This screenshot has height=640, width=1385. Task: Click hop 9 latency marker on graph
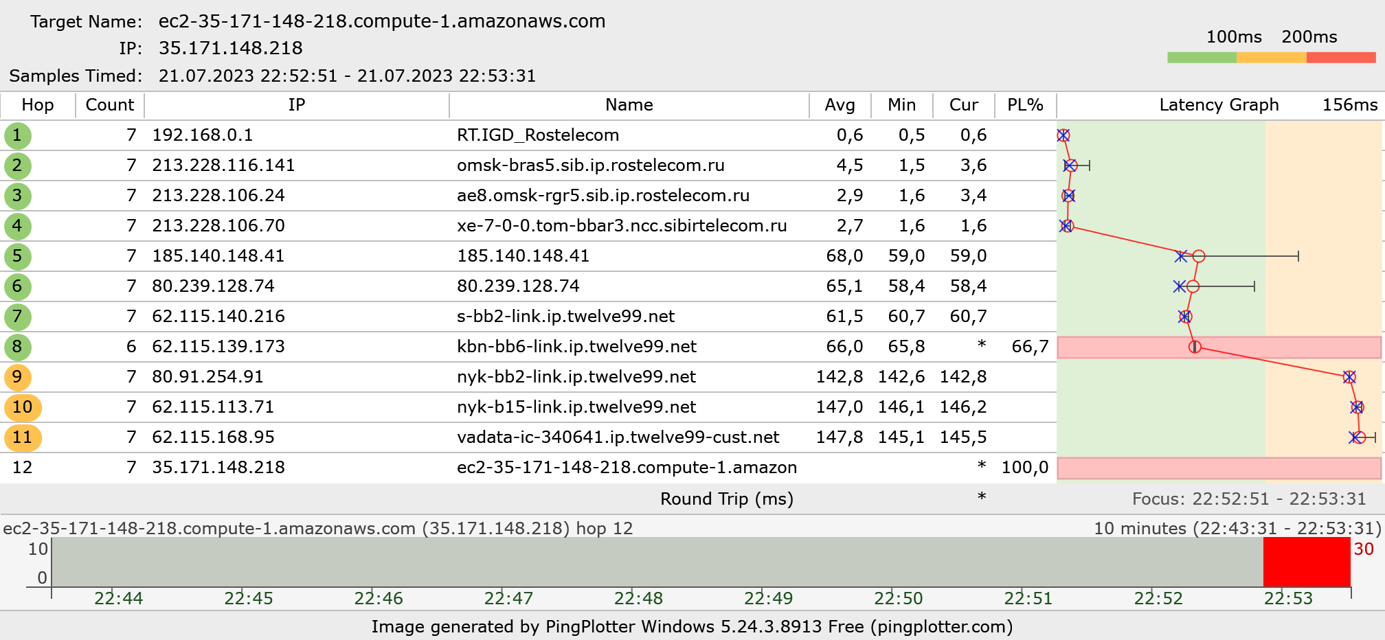pos(1349,377)
